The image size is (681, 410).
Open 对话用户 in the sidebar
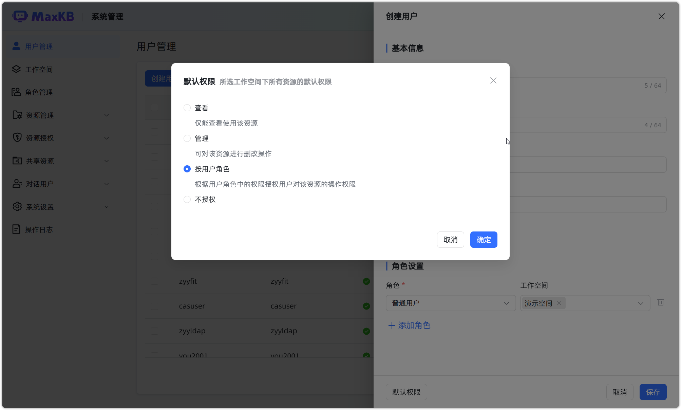coord(39,184)
